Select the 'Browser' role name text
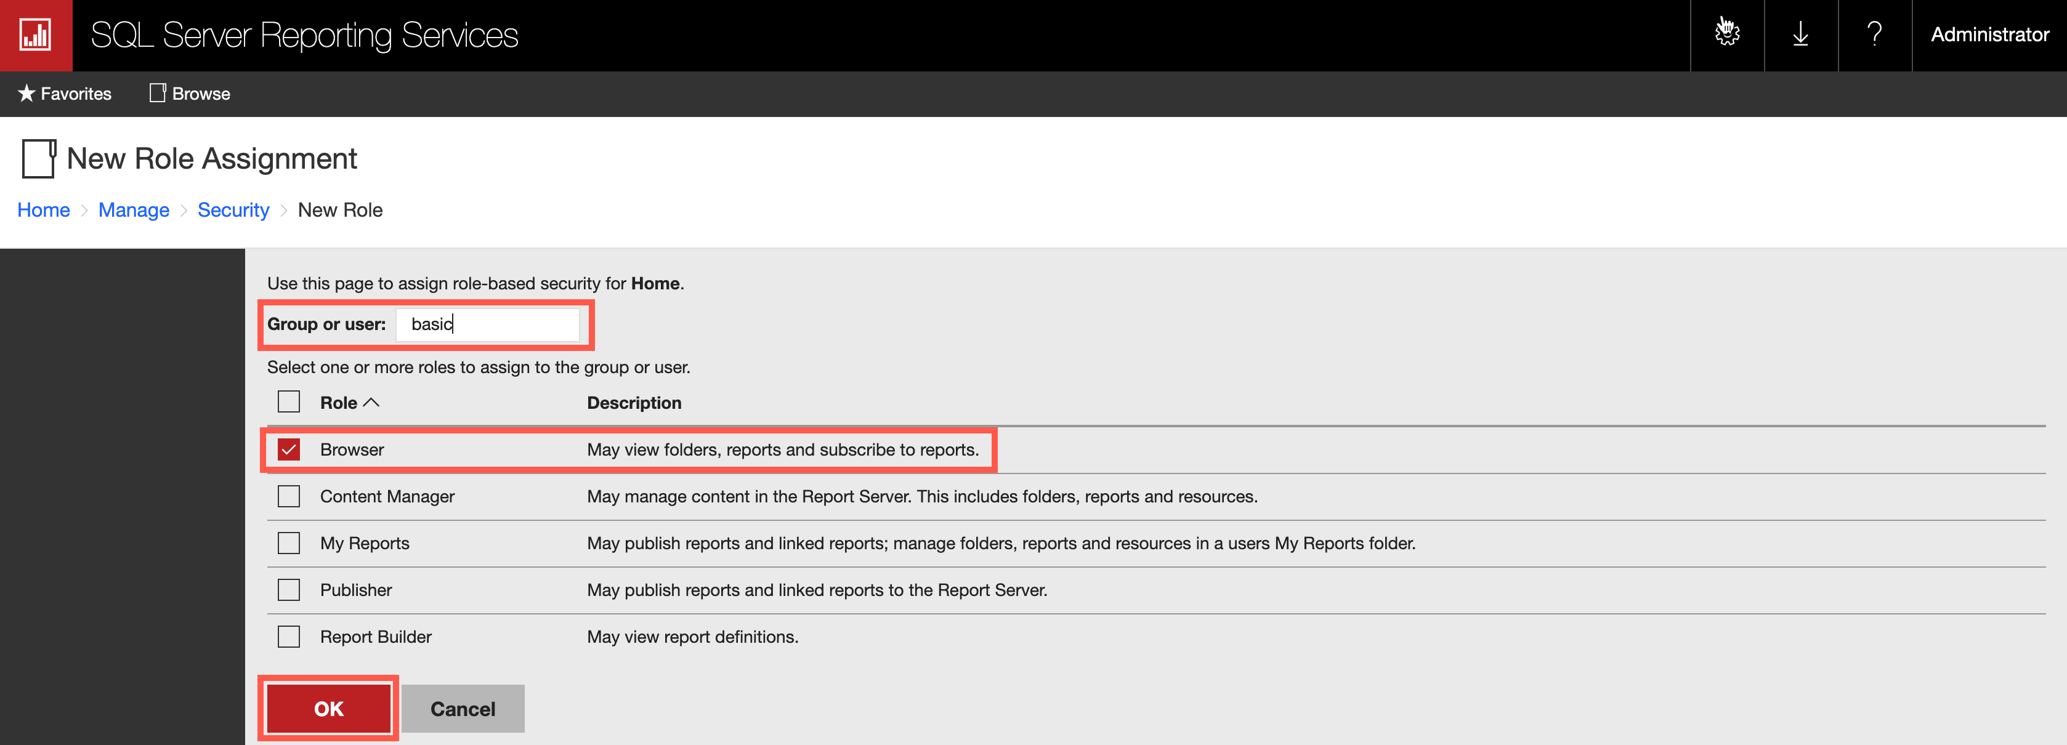Image resolution: width=2067 pixels, height=745 pixels. pos(352,449)
